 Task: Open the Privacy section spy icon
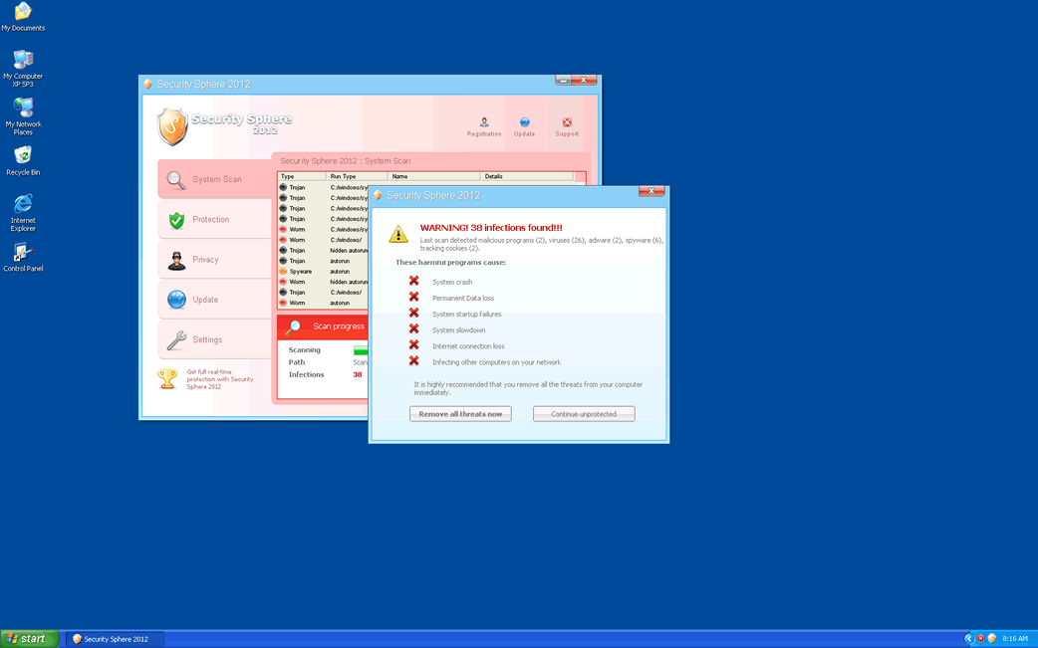[176, 259]
